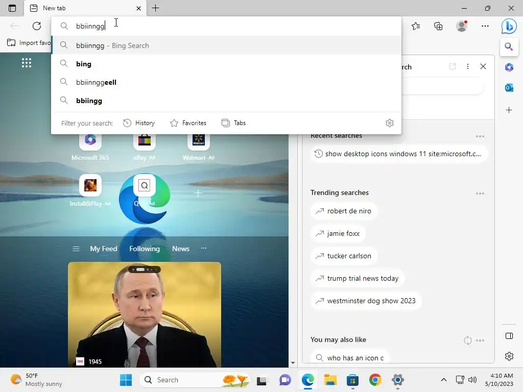Open Trending searches more options
This screenshot has width=523, height=392.
point(480,193)
